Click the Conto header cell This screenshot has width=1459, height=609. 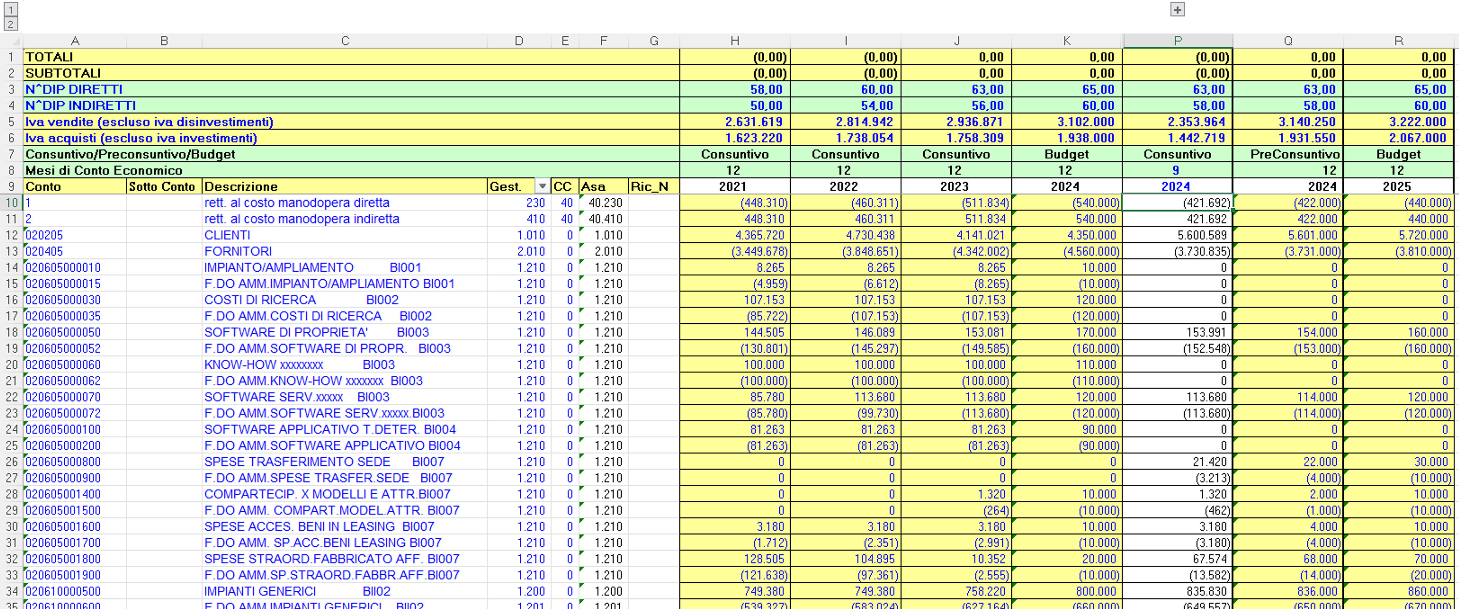(75, 187)
